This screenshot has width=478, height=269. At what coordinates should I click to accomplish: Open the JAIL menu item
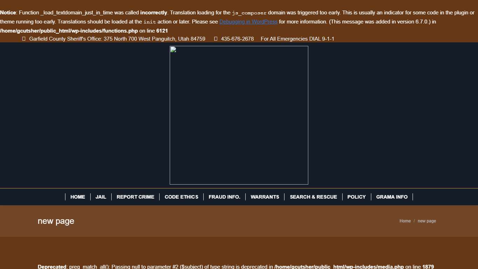tap(101, 197)
